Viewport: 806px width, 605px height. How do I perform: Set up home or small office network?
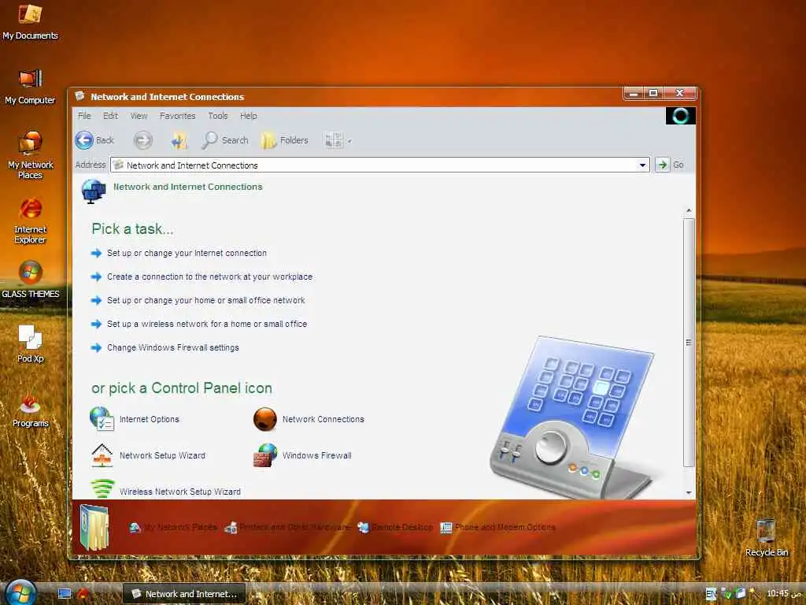click(x=205, y=300)
